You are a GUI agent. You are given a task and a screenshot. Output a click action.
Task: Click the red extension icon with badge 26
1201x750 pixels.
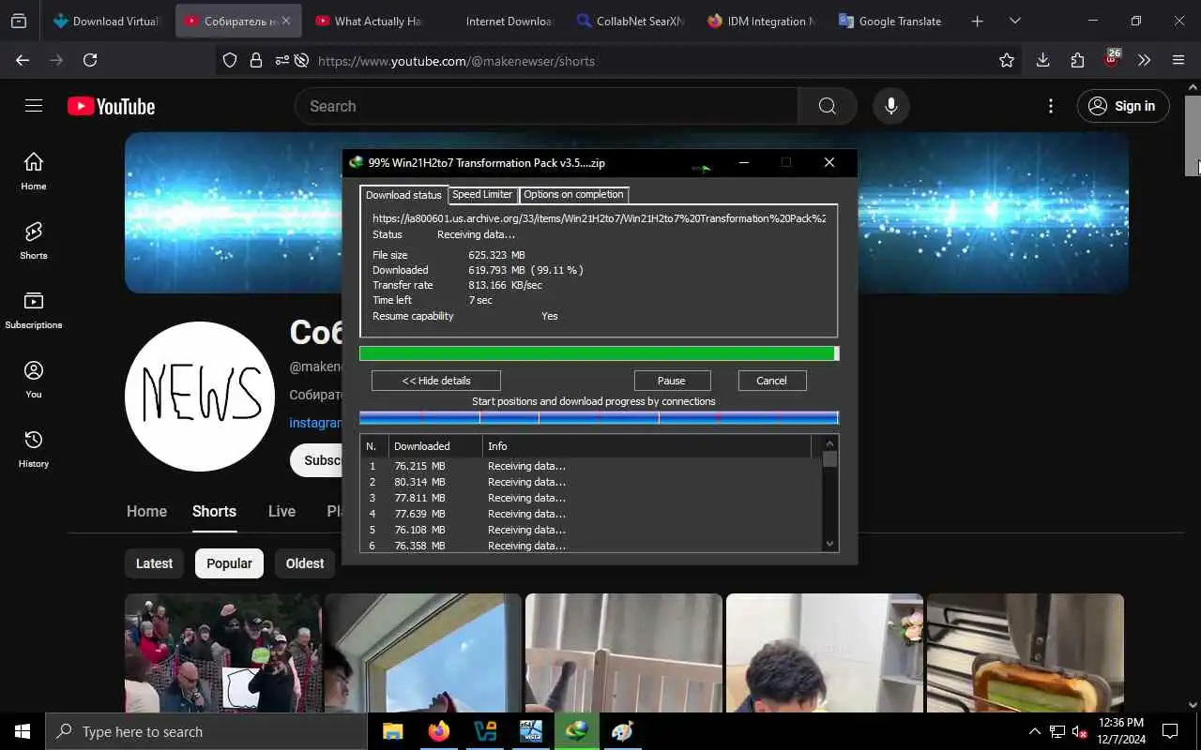(x=1112, y=60)
